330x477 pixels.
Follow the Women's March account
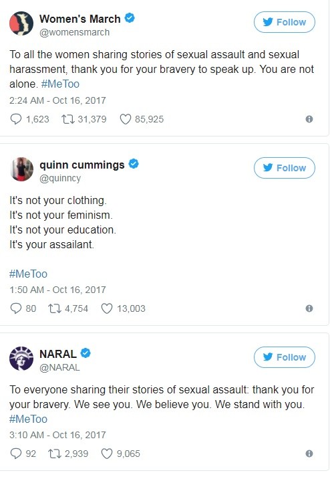(285, 22)
